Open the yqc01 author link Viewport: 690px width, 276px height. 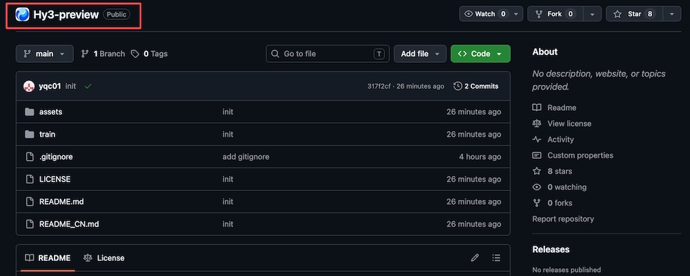click(50, 86)
